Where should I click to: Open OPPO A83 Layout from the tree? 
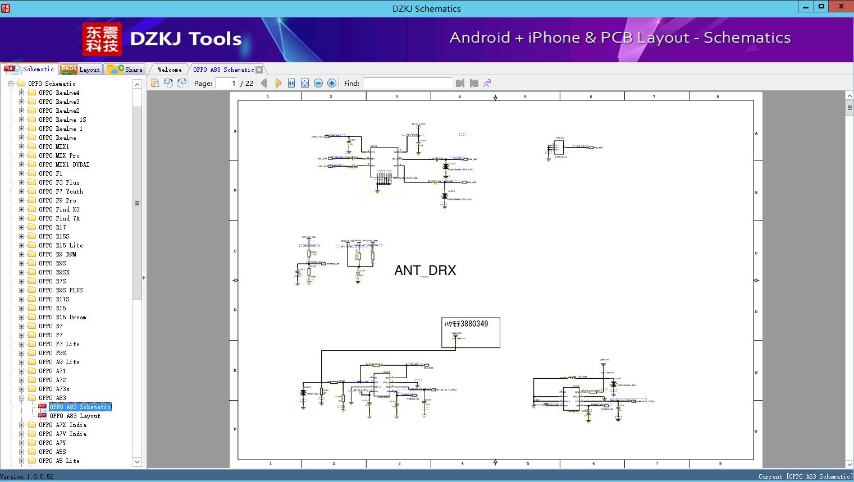(75, 416)
